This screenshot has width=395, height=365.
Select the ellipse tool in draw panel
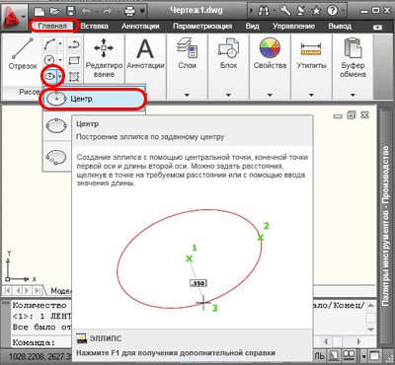(49, 76)
